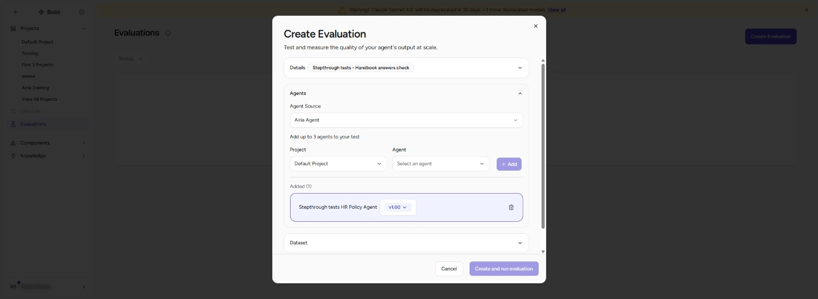This screenshot has height=299, width=818.
Task: Collapse the Projects section chevron
Action: coord(83,28)
